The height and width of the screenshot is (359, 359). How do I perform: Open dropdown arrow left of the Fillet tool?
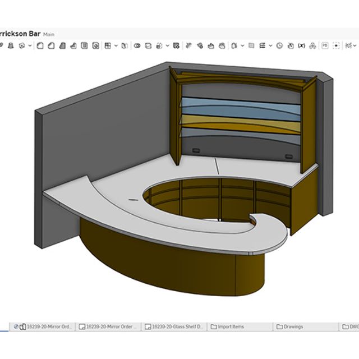pos(30,46)
